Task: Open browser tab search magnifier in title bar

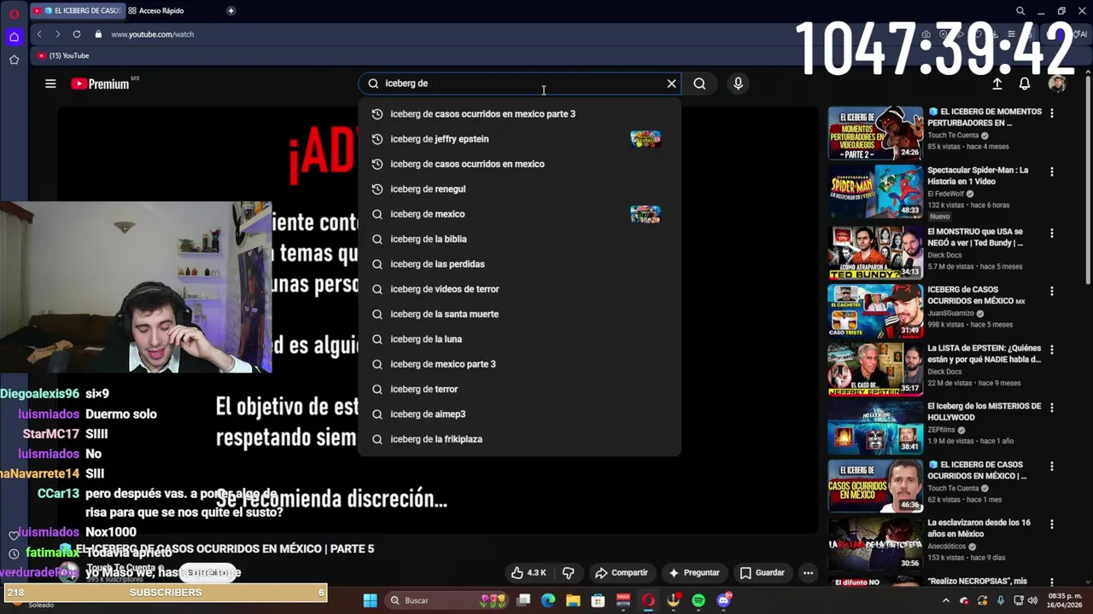Action: [1020, 11]
